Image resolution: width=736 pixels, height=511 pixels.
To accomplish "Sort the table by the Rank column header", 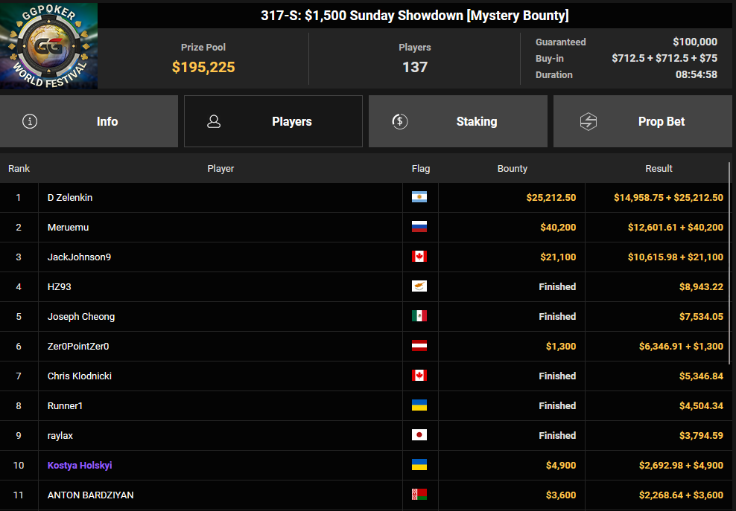I will click(x=19, y=169).
